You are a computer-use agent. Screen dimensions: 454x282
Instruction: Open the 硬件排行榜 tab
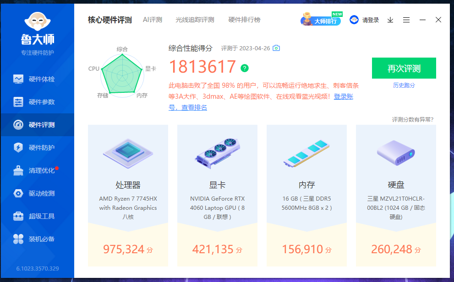pos(244,20)
